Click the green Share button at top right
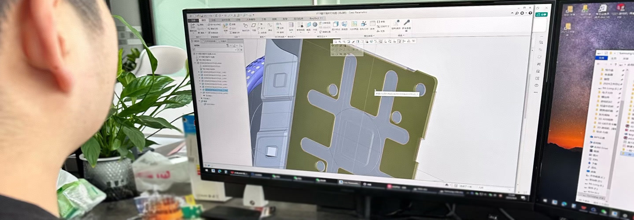This screenshot has height=220, width=634. [x=541, y=15]
